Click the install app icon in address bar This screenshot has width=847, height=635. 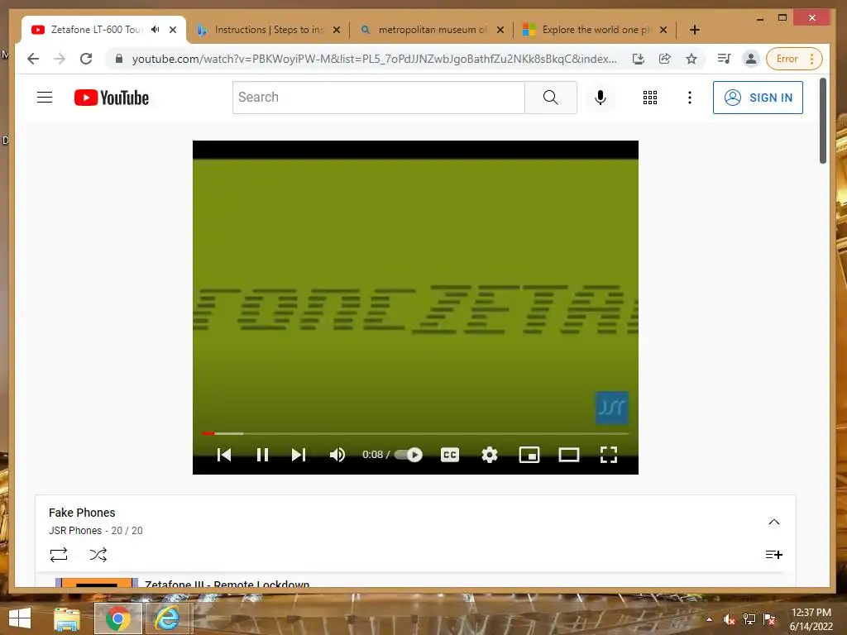point(639,59)
